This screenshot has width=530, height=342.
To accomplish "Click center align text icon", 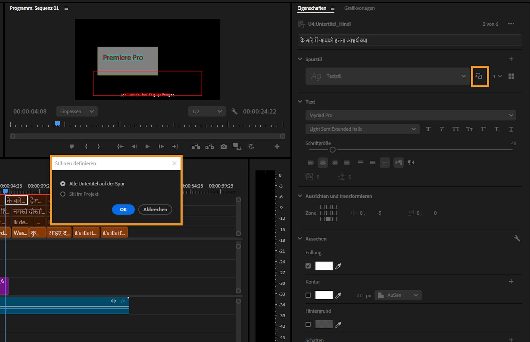I will click(x=322, y=162).
